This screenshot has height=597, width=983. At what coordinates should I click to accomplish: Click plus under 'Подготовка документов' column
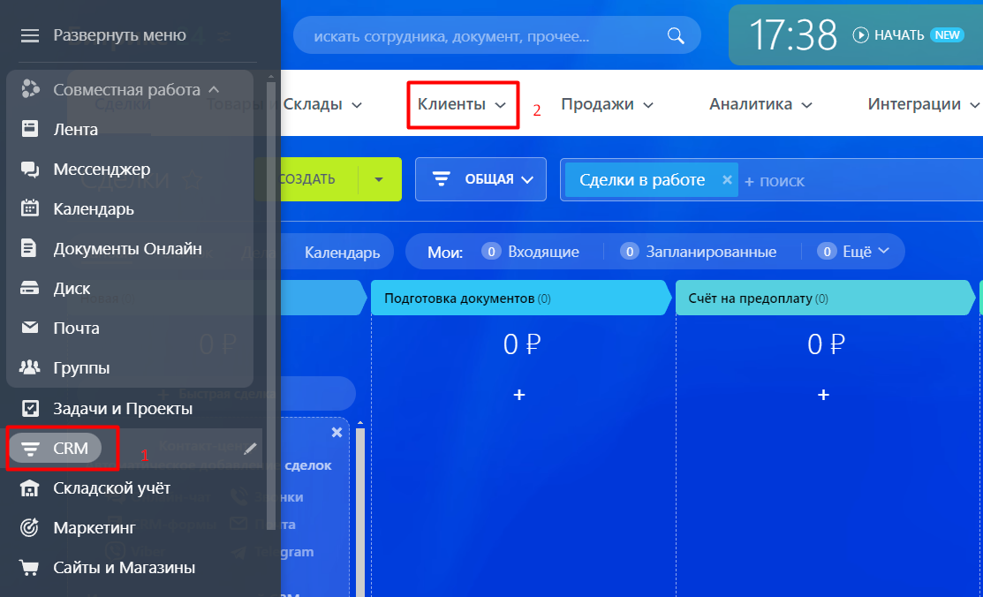(519, 395)
